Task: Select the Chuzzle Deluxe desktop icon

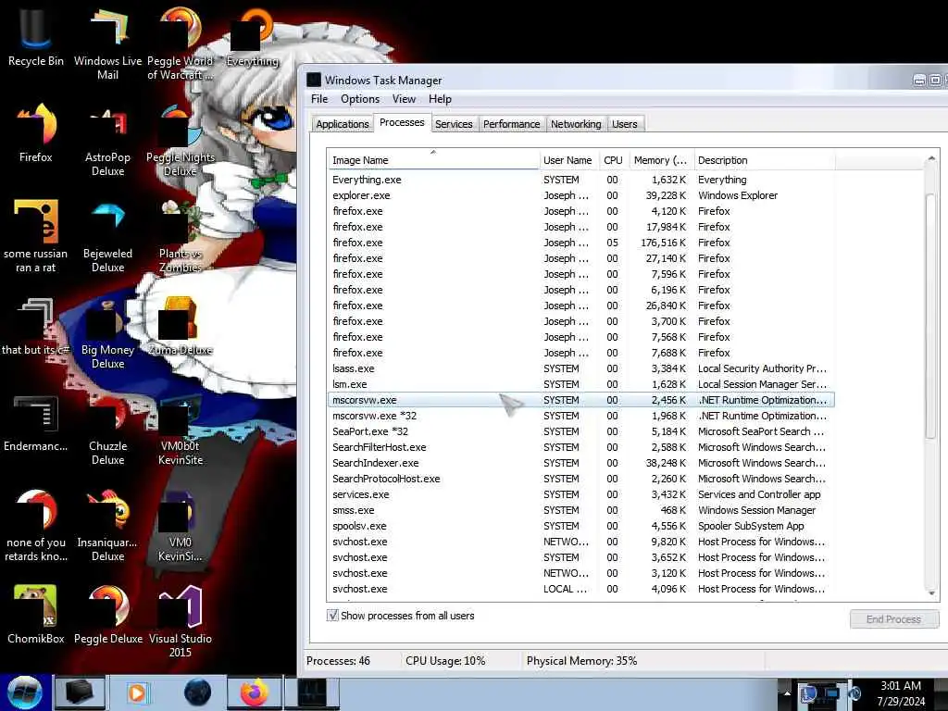Action: (107, 430)
